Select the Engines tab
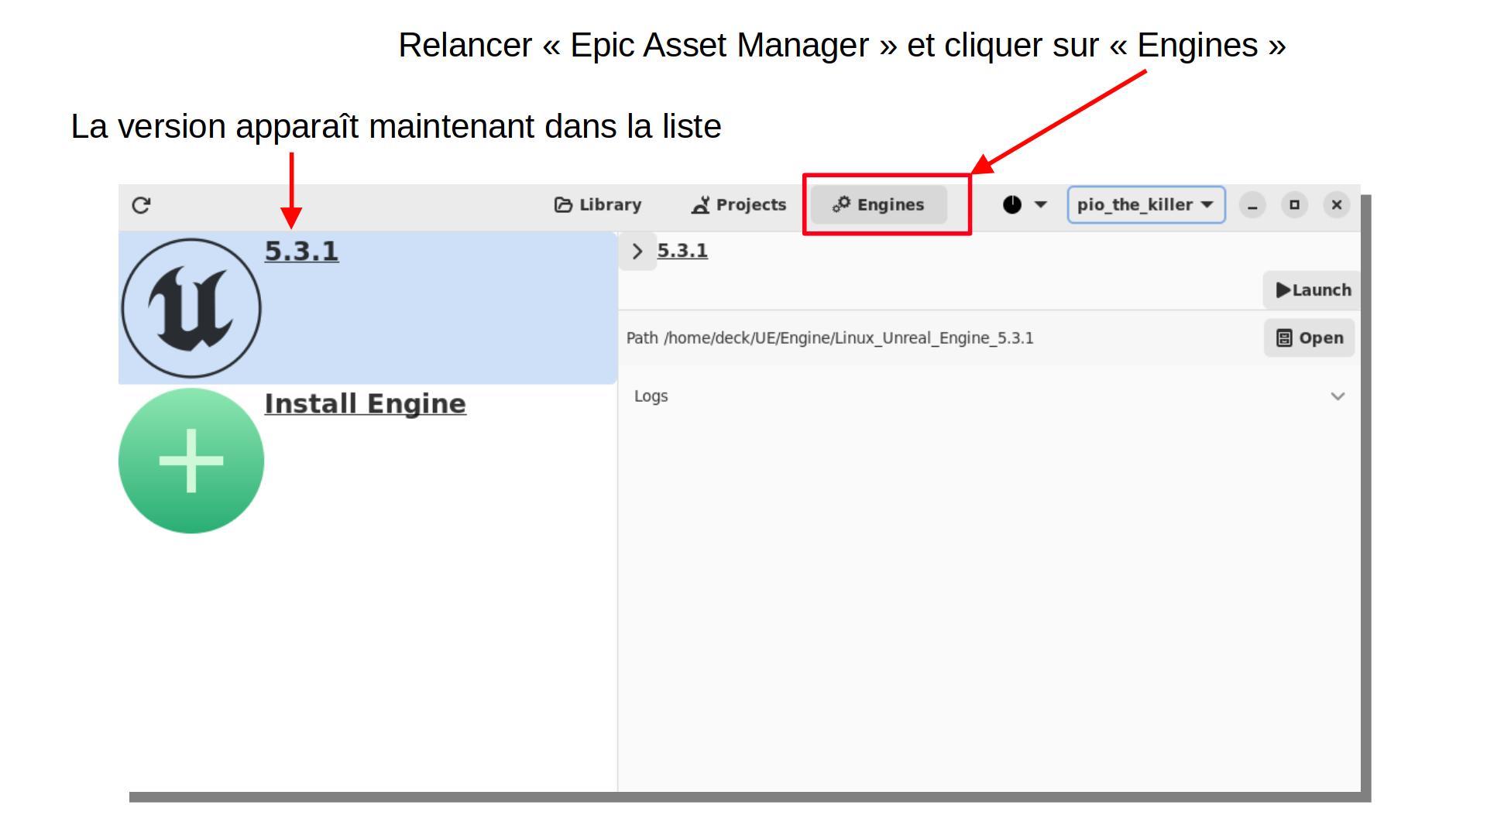The image size is (1487, 836). coord(878,205)
